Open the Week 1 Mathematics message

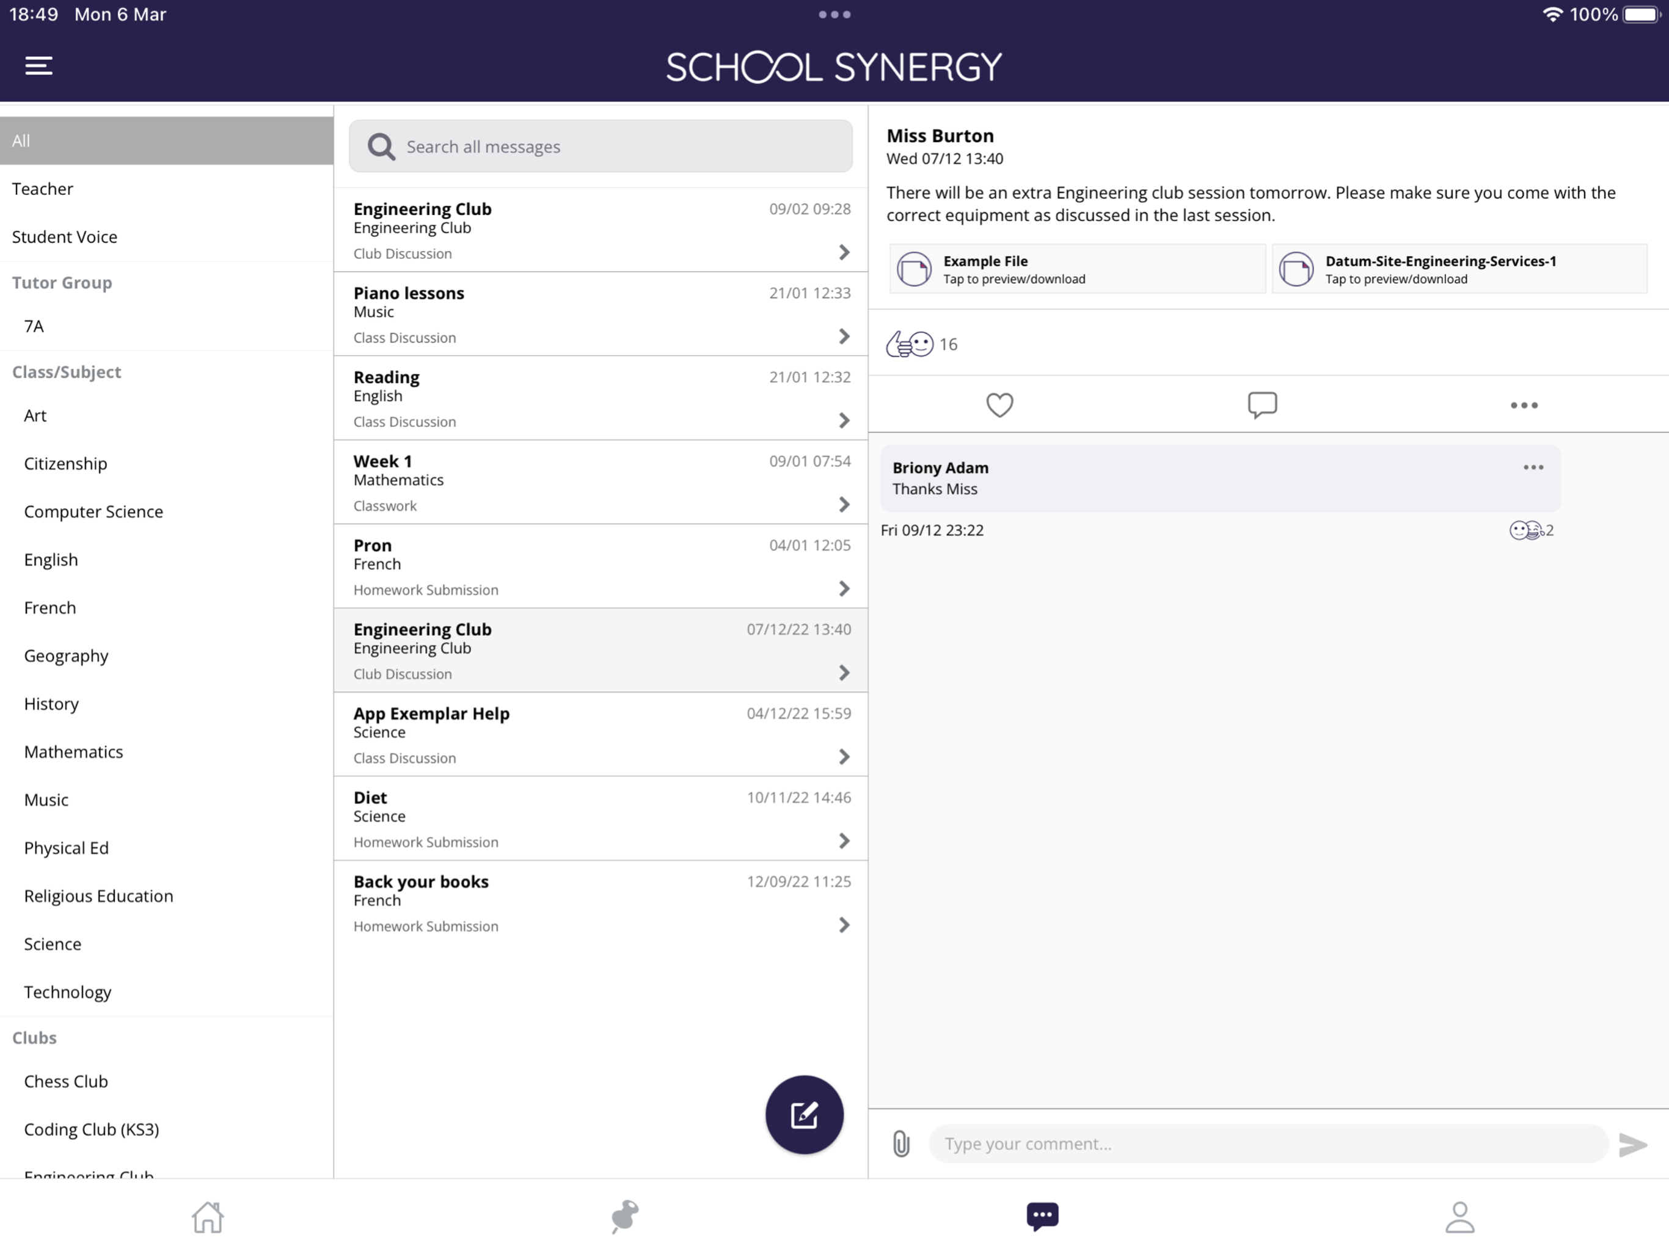click(601, 482)
